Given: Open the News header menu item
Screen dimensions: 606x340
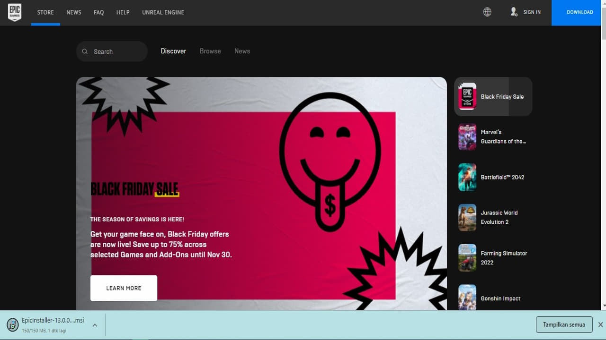Looking at the screenshot, I should (x=74, y=12).
